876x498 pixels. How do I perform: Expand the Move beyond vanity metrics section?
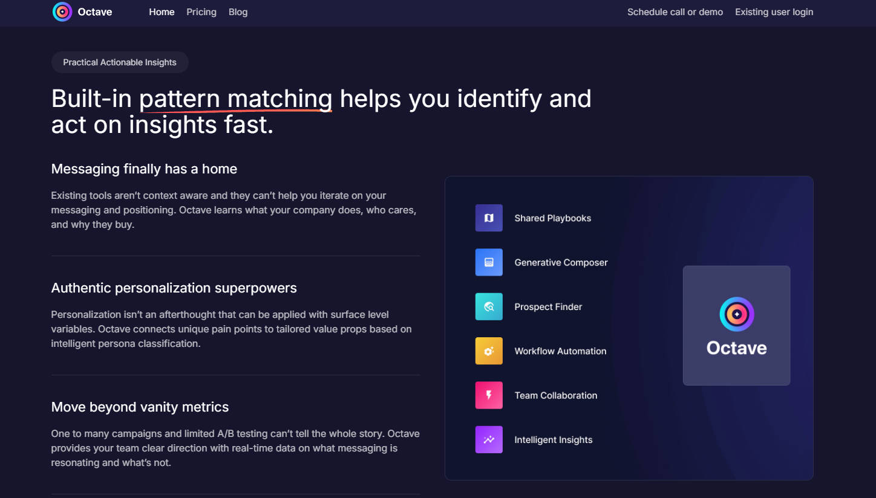[140, 407]
